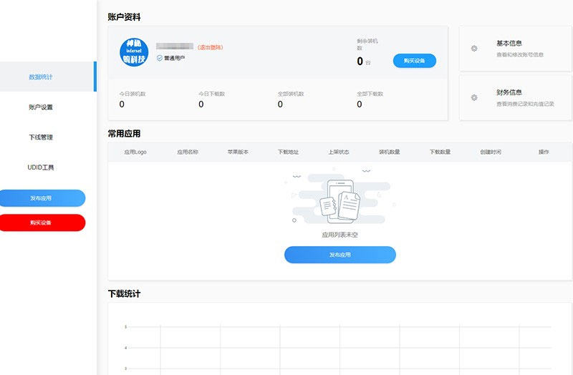Screen dimensions: 573x375
Task: Click the 0 value under 今日下载数
Action: point(201,104)
